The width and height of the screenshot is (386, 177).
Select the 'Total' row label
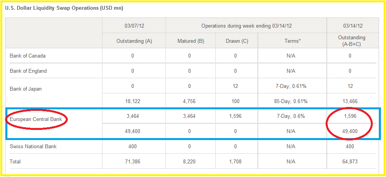[x=15, y=162]
